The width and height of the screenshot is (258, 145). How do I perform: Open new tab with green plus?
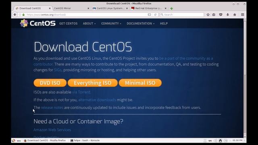(x=172, y=8)
